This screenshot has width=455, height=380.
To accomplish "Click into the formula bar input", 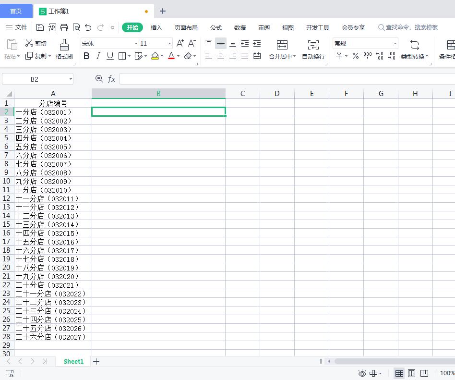I will (x=287, y=79).
